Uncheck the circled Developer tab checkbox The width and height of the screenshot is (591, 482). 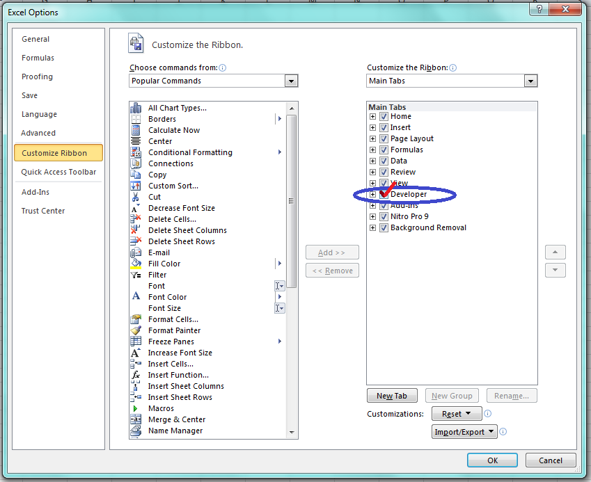click(384, 194)
